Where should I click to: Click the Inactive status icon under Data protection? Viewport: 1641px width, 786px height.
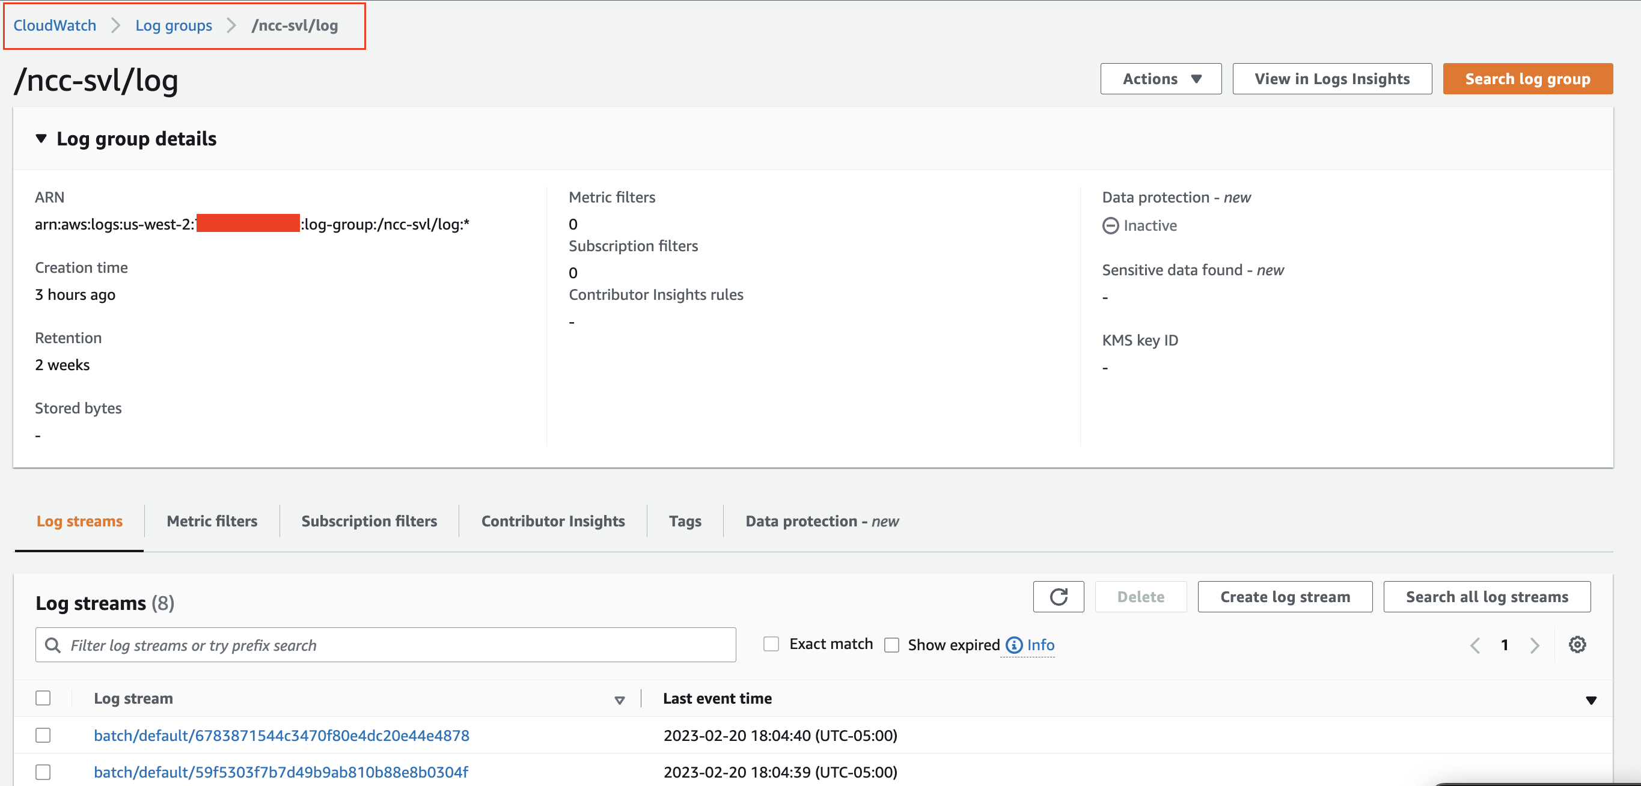tap(1110, 225)
